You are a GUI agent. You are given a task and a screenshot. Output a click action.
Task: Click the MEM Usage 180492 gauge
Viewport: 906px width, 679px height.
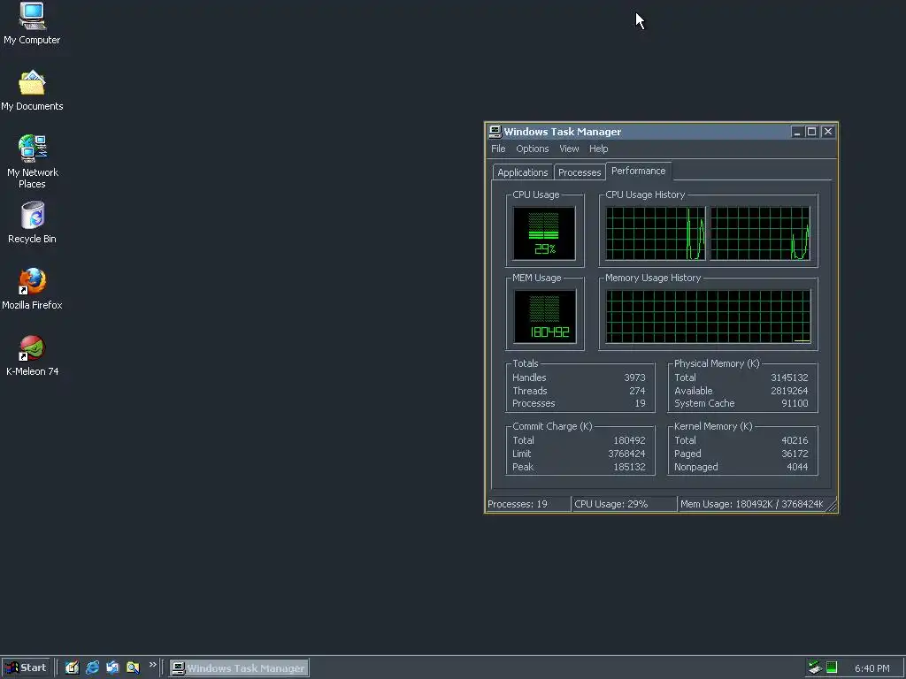544,317
